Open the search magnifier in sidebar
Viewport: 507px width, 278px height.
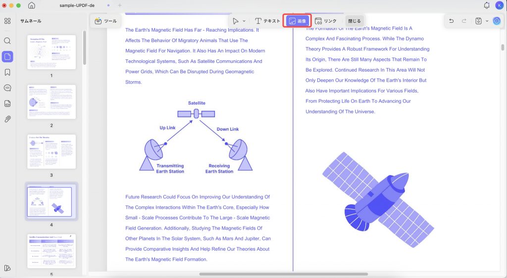tap(7, 41)
